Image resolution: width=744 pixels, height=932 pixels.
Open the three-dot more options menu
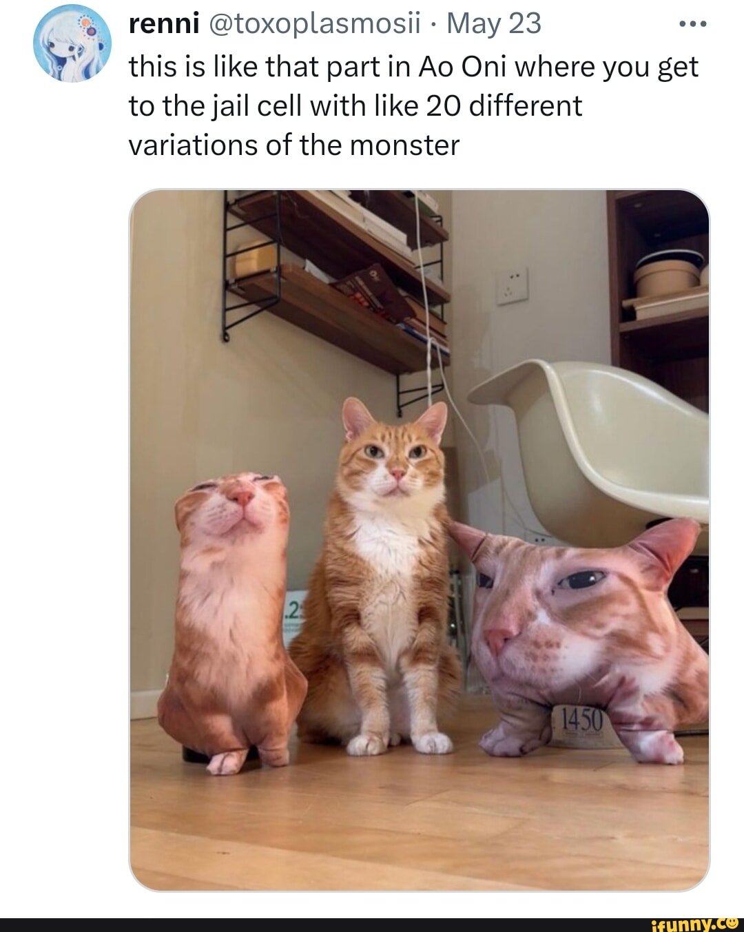coord(692,24)
